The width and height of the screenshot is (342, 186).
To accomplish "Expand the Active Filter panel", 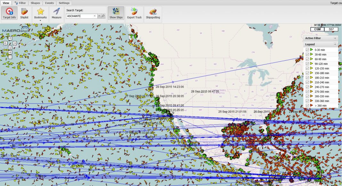I will click(335, 38).
